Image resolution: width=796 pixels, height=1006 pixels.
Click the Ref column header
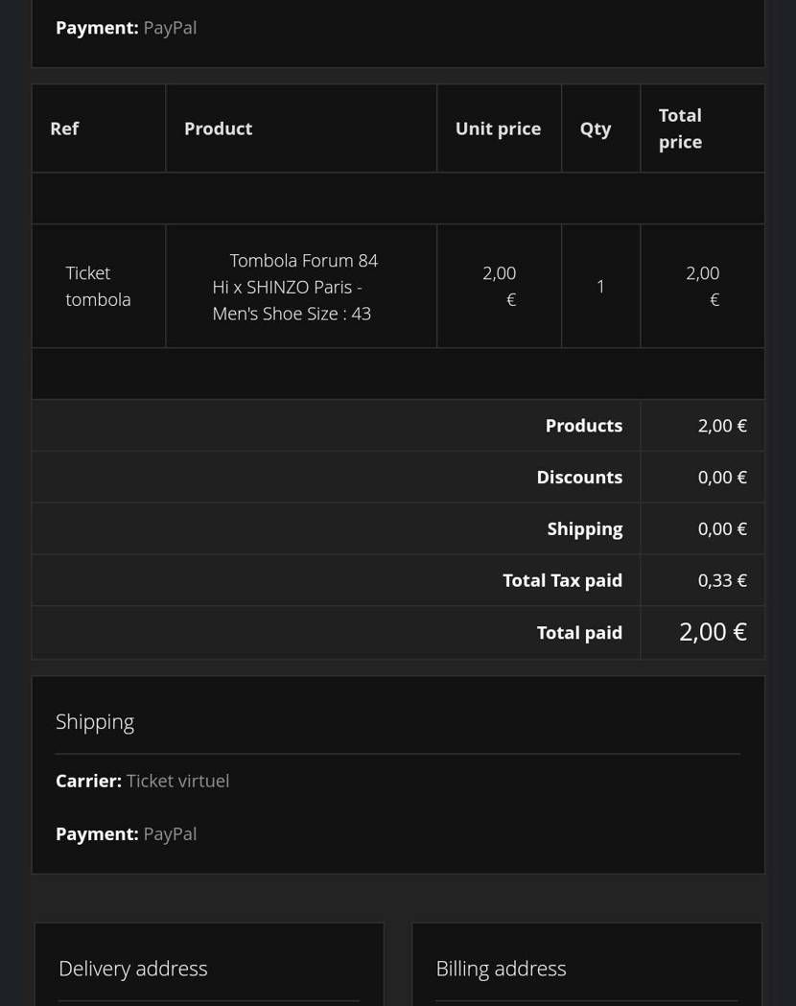point(64,129)
